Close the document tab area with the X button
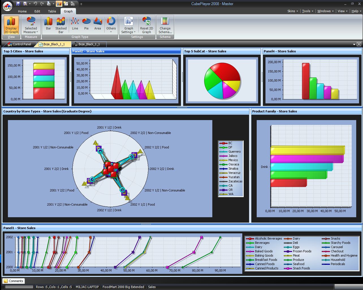Image resolution: width=363 pixels, height=290 pixels. pyautogui.click(x=359, y=44)
